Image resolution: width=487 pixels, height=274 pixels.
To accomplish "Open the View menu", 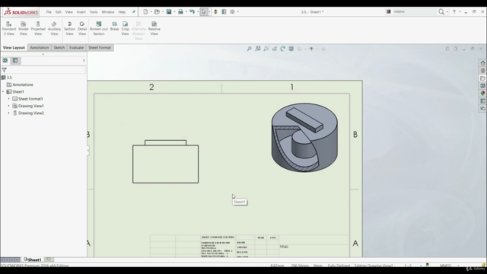I will (68, 12).
